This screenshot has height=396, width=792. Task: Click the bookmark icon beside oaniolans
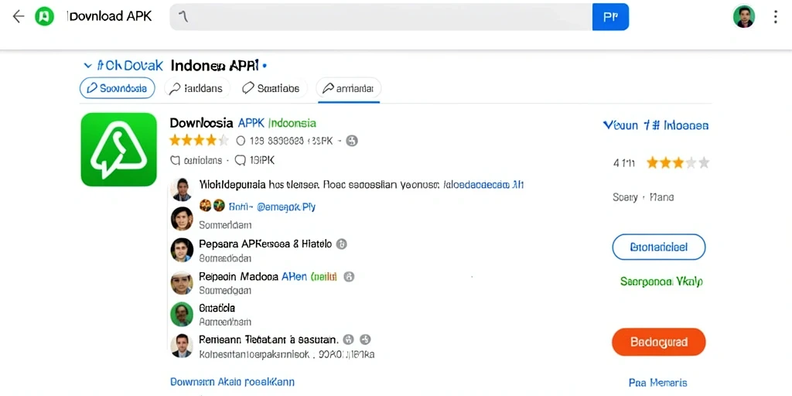(x=176, y=161)
